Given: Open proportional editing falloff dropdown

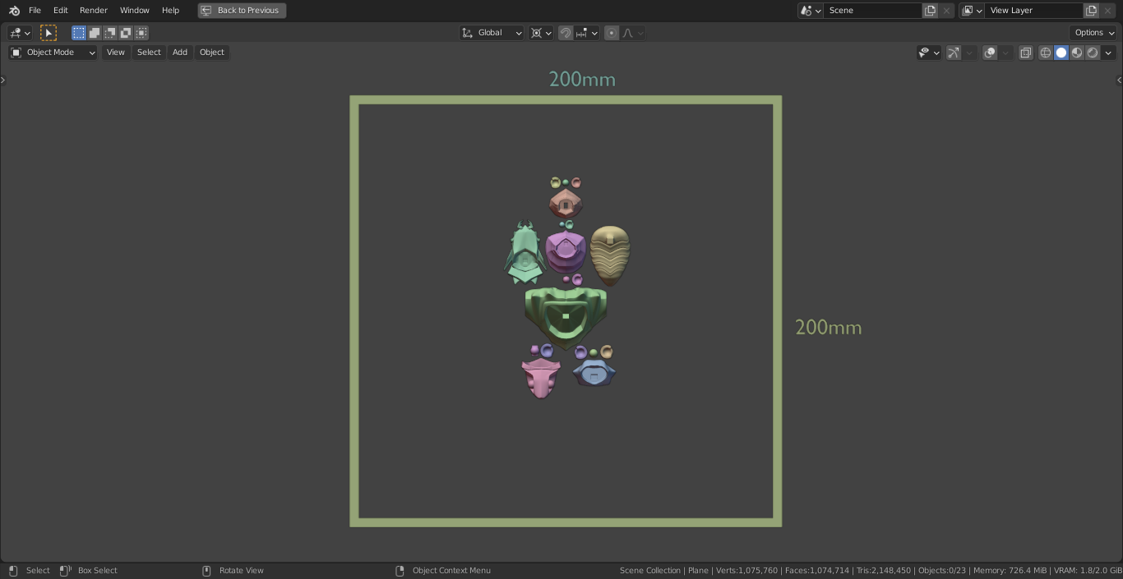Looking at the screenshot, I should (x=632, y=33).
